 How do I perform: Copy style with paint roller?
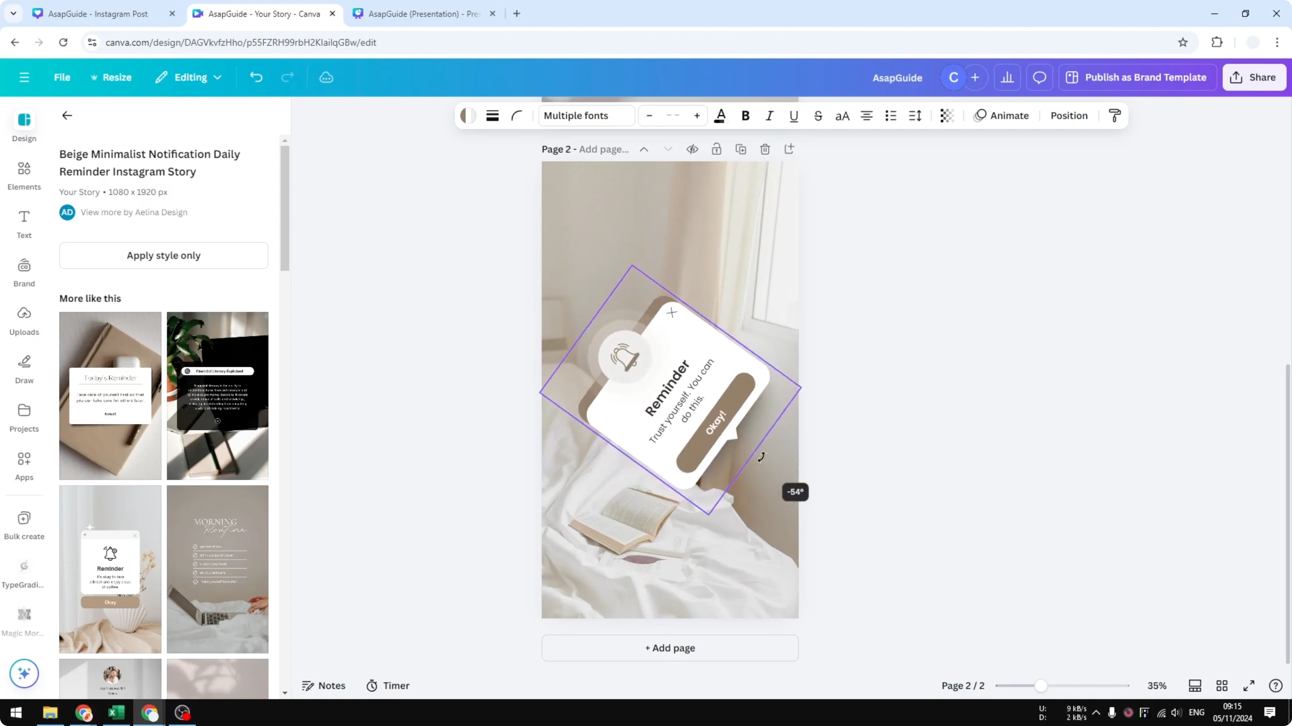click(1115, 116)
